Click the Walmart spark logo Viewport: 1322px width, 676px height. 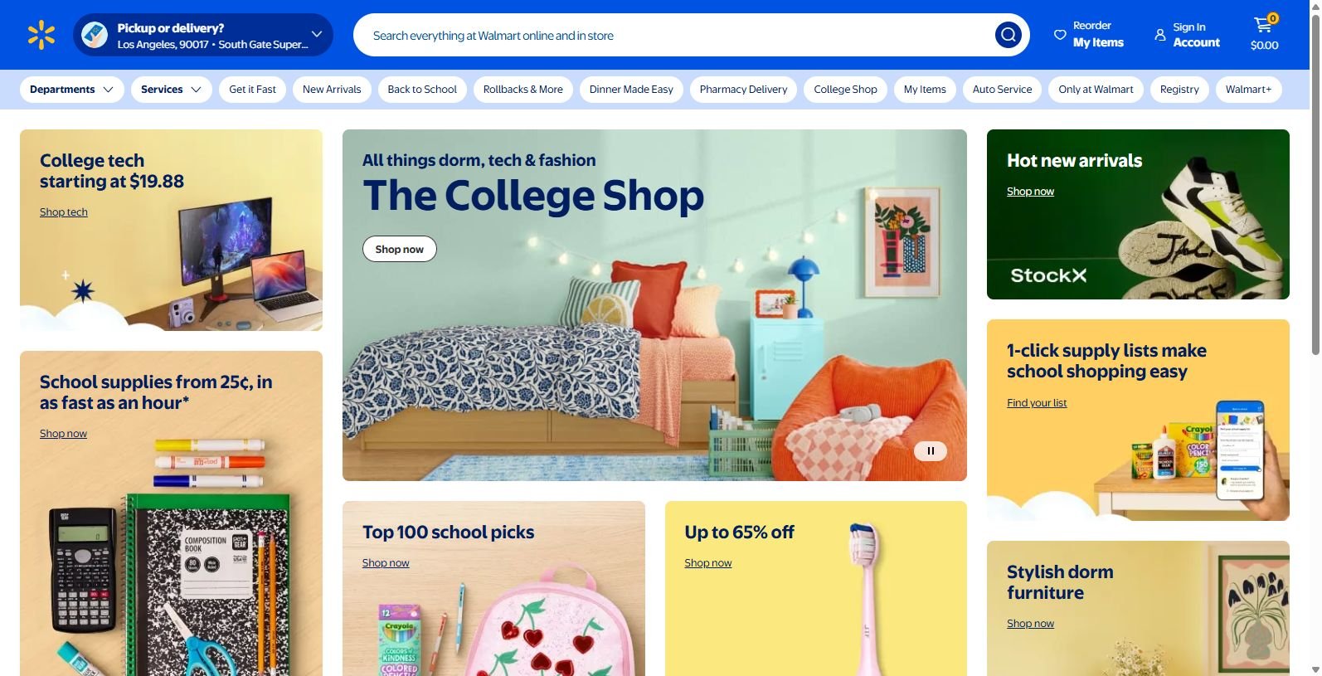tap(41, 35)
